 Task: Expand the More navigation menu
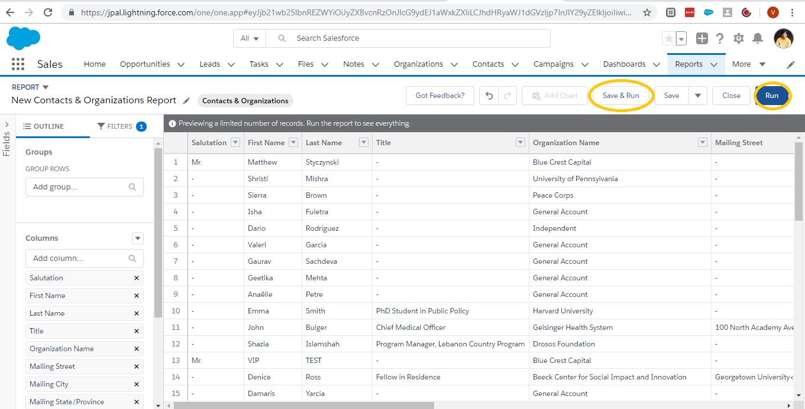pyautogui.click(x=749, y=64)
